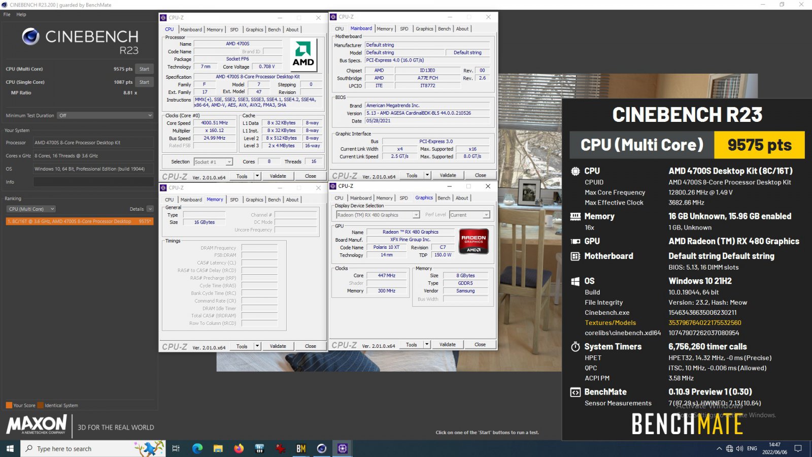Click Validate in CPU-Z Mainboard window
Viewport: 812px width, 457px height.
(x=448, y=175)
